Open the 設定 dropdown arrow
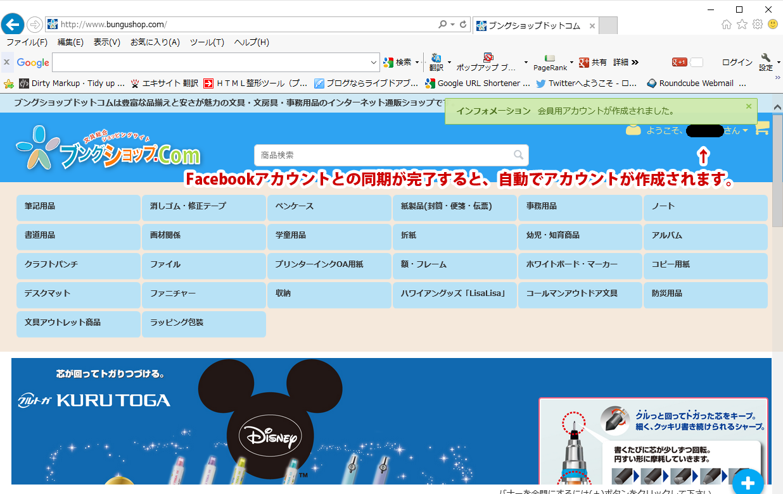Screen dimensions: 783x494 coord(779,62)
